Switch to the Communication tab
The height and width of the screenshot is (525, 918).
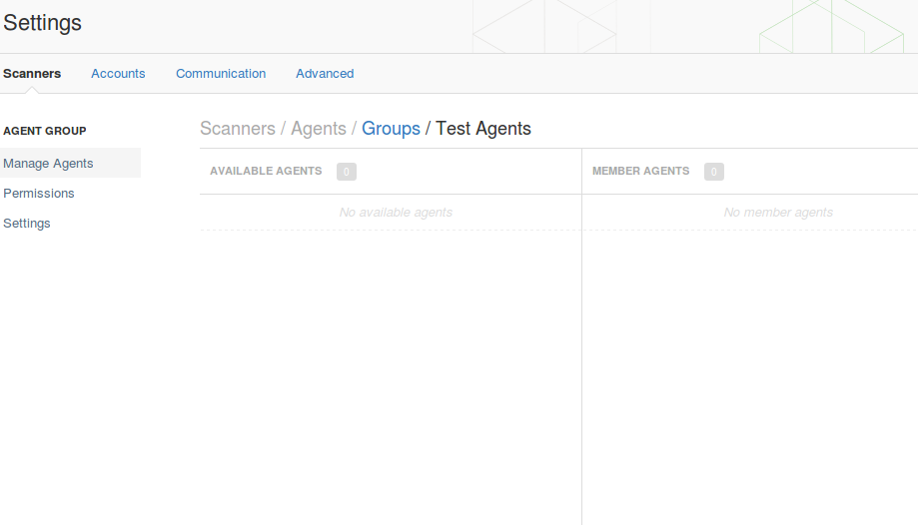[x=221, y=74]
